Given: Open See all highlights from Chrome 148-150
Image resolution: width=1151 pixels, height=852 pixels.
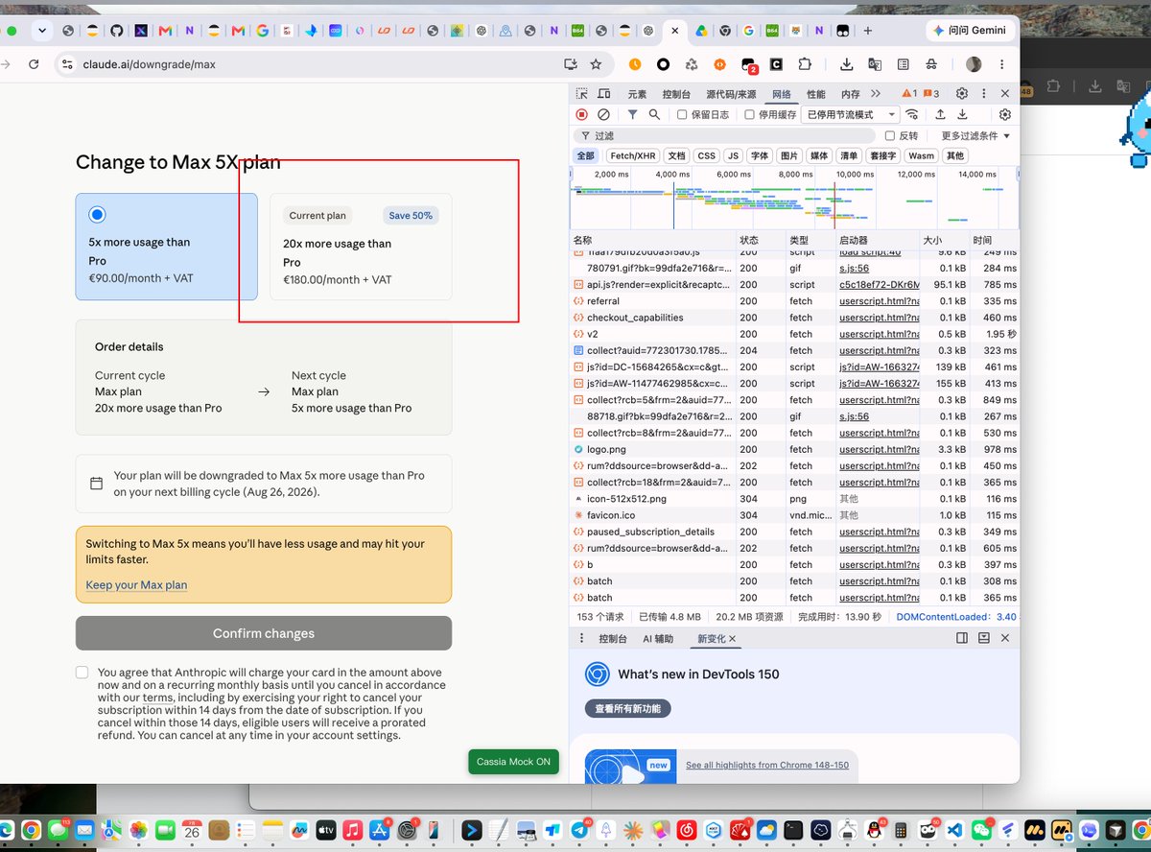Looking at the screenshot, I should tap(767, 765).
